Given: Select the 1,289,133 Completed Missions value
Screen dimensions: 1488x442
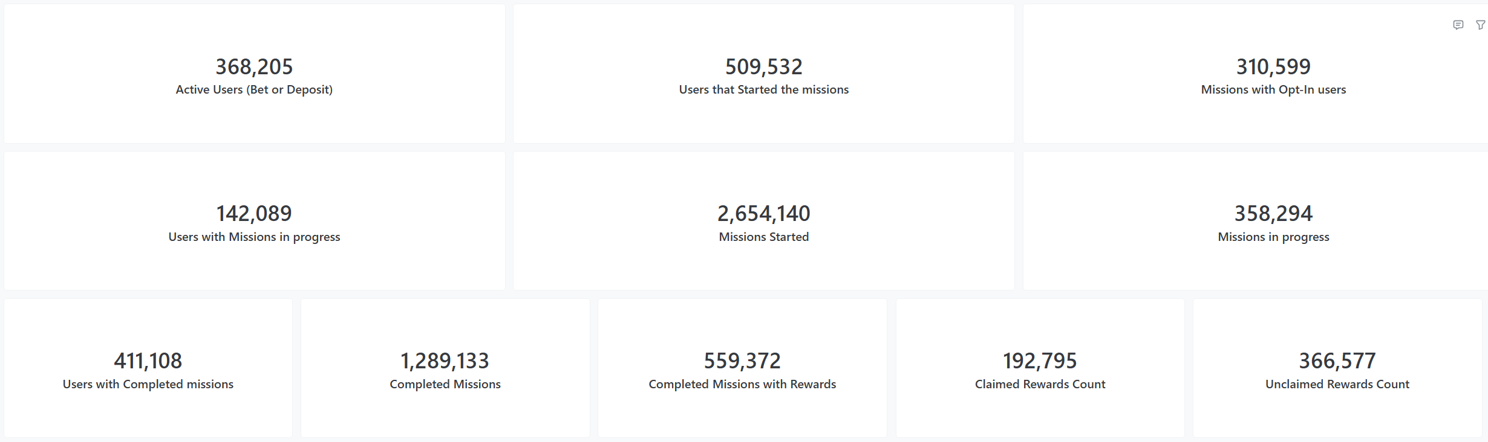Looking at the screenshot, I should pos(445,361).
